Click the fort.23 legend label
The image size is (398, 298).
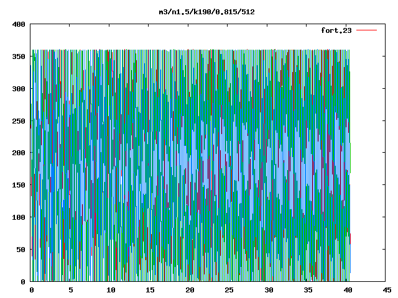pyautogui.click(x=336, y=30)
